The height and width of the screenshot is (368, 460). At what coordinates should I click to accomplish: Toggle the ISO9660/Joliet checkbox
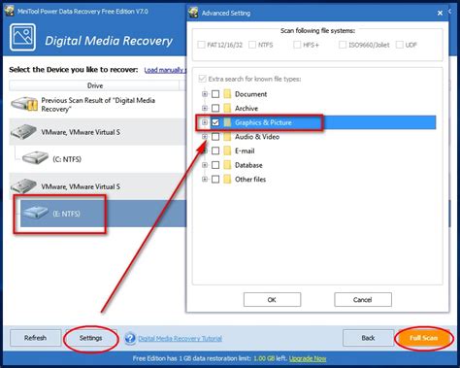pos(343,45)
